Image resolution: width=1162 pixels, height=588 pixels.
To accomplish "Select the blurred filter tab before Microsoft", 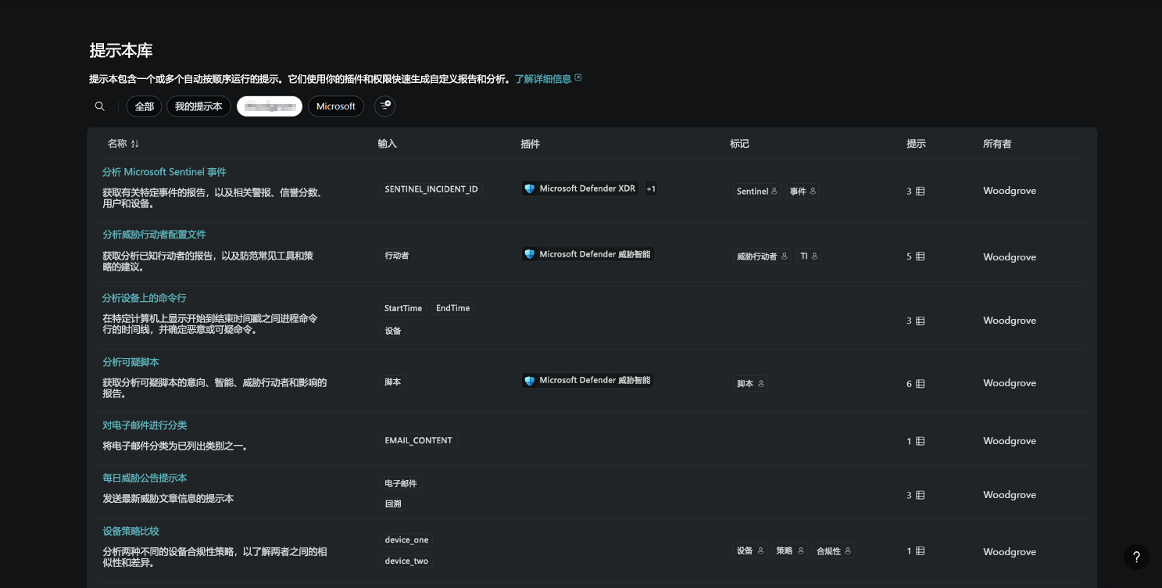I will pos(270,106).
